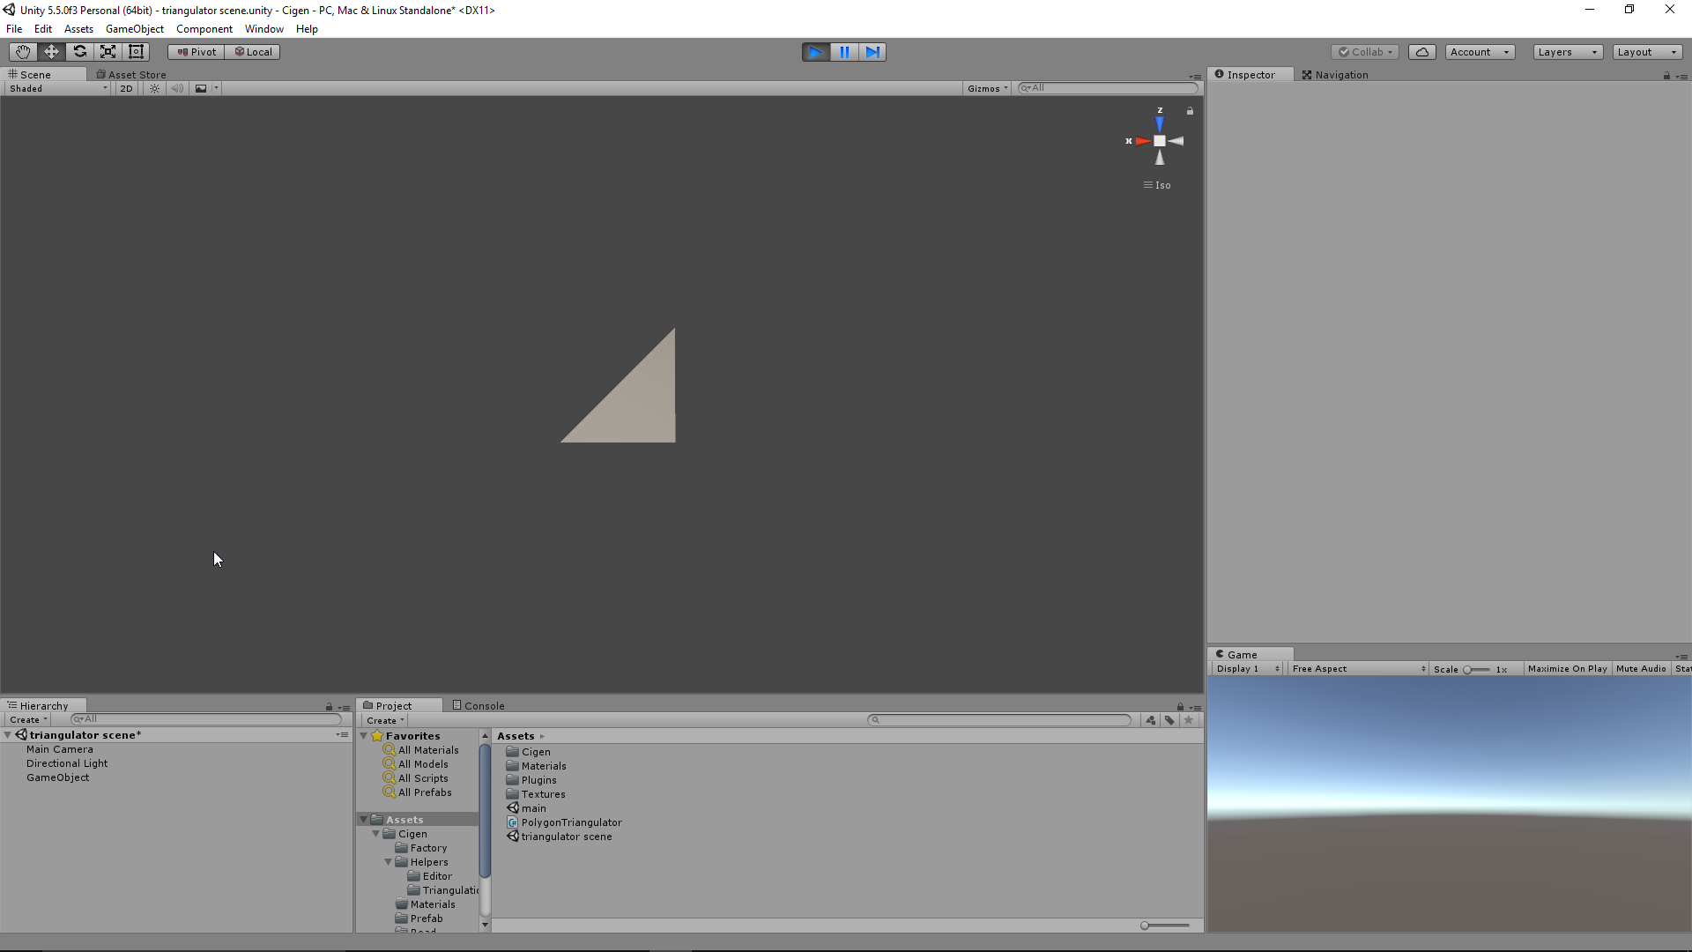Adjust the Project icon size slider
The image size is (1692, 952).
1165,926
